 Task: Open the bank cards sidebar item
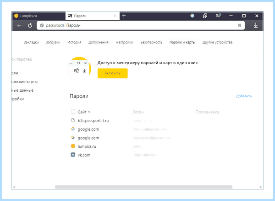[25, 82]
